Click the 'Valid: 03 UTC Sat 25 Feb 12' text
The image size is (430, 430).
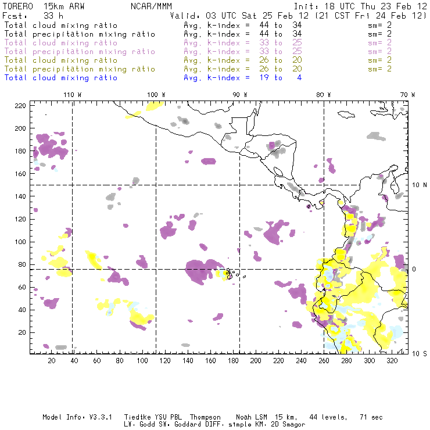coord(239,16)
